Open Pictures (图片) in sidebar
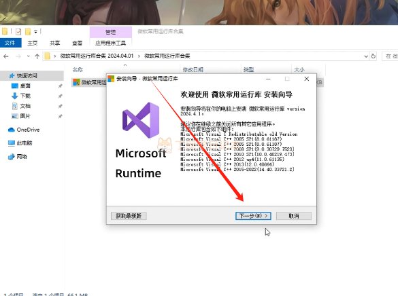398x296 pixels. tap(25, 116)
